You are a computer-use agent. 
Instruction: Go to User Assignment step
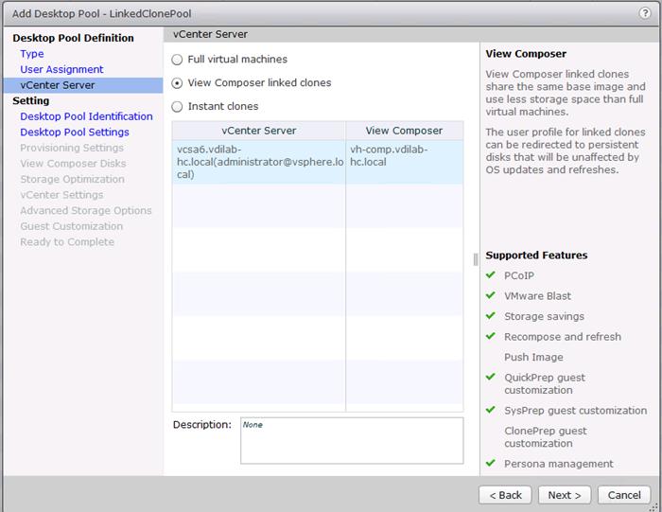pyautogui.click(x=61, y=69)
